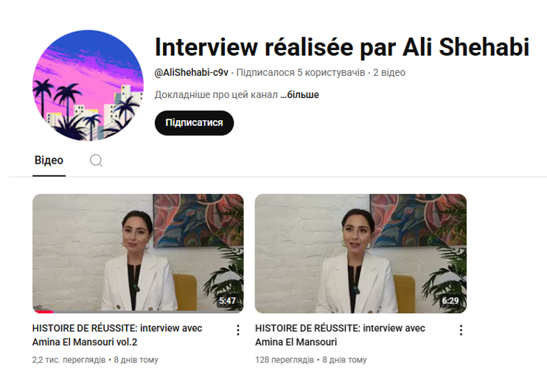547x384 pixels.
Task: Click the @AliShehabi-c9v channel handle
Action: click(191, 72)
